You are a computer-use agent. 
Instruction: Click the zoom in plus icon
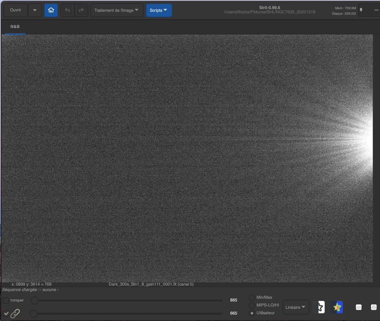373,307
